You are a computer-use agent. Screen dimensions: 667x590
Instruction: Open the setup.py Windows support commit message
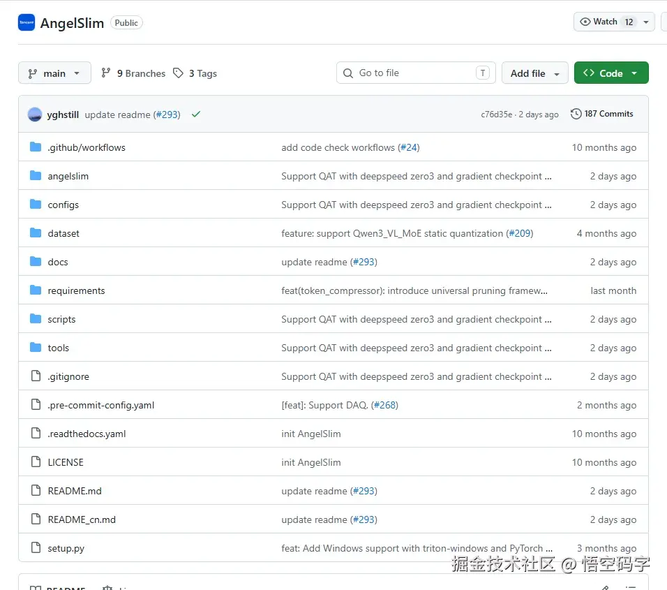[417, 548]
